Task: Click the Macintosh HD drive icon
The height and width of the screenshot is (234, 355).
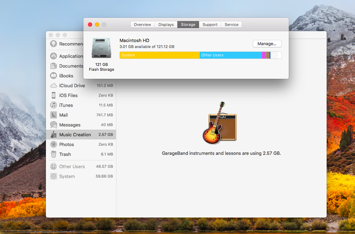Action: click(101, 48)
